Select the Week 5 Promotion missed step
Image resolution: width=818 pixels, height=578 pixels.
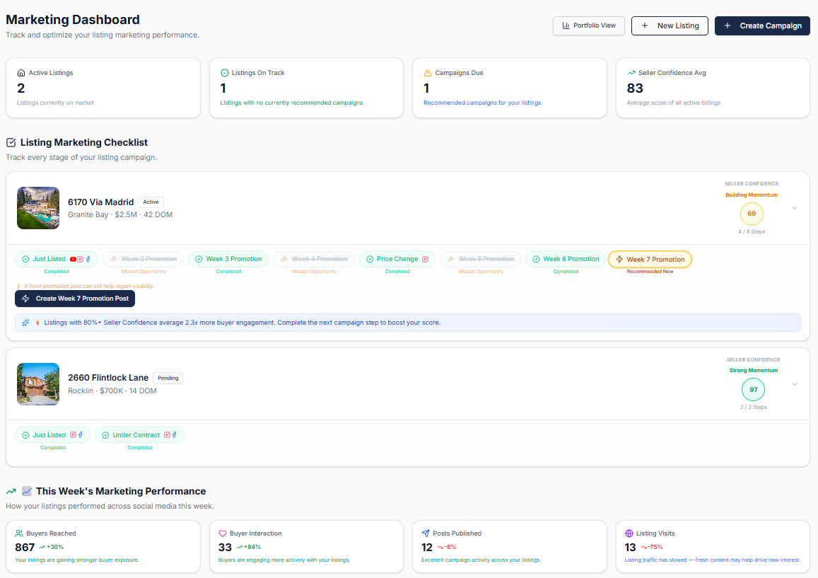pyautogui.click(x=481, y=259)
